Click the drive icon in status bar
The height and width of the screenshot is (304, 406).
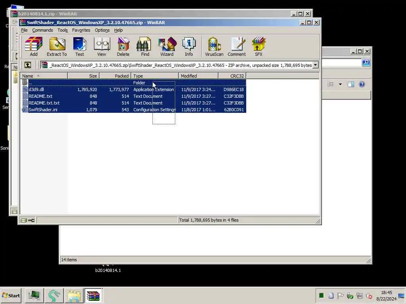(23, 220)
